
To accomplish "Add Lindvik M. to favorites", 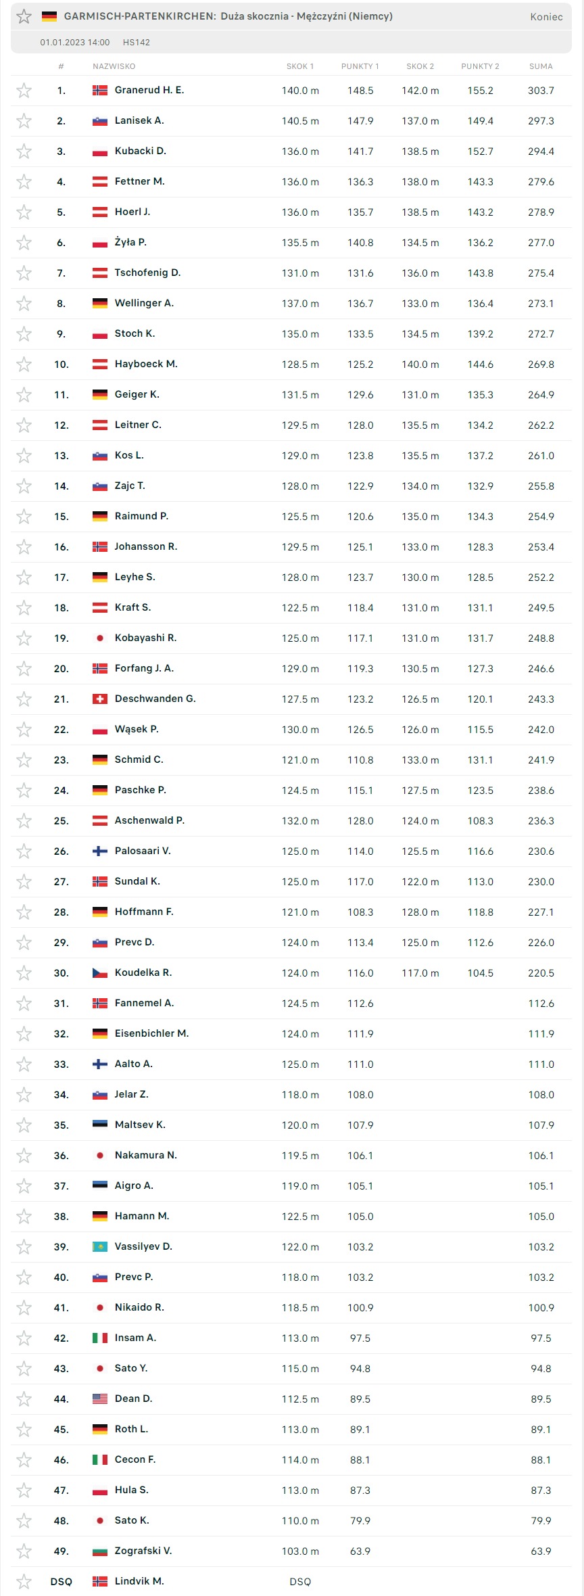I will click(24, 1582).
